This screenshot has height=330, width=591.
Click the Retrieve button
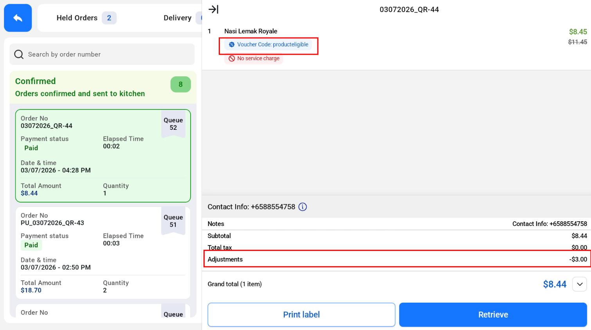coord(493,315)
